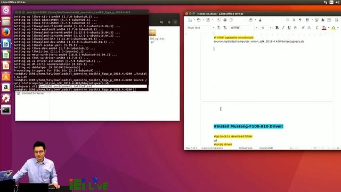Screen dimensions: 341x192
Task: Open LibreOffice Impress from the launcher
Action: (x=6, y=66)
